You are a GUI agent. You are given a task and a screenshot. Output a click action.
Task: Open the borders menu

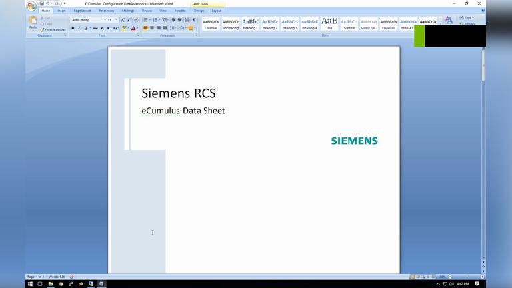click(x=191, y=29)
